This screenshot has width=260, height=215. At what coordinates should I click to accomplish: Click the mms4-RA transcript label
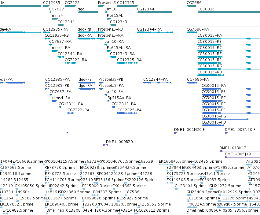61,48
